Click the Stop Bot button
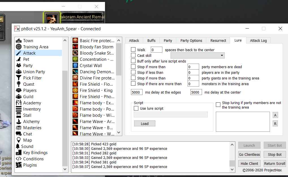 pos(275,154)
